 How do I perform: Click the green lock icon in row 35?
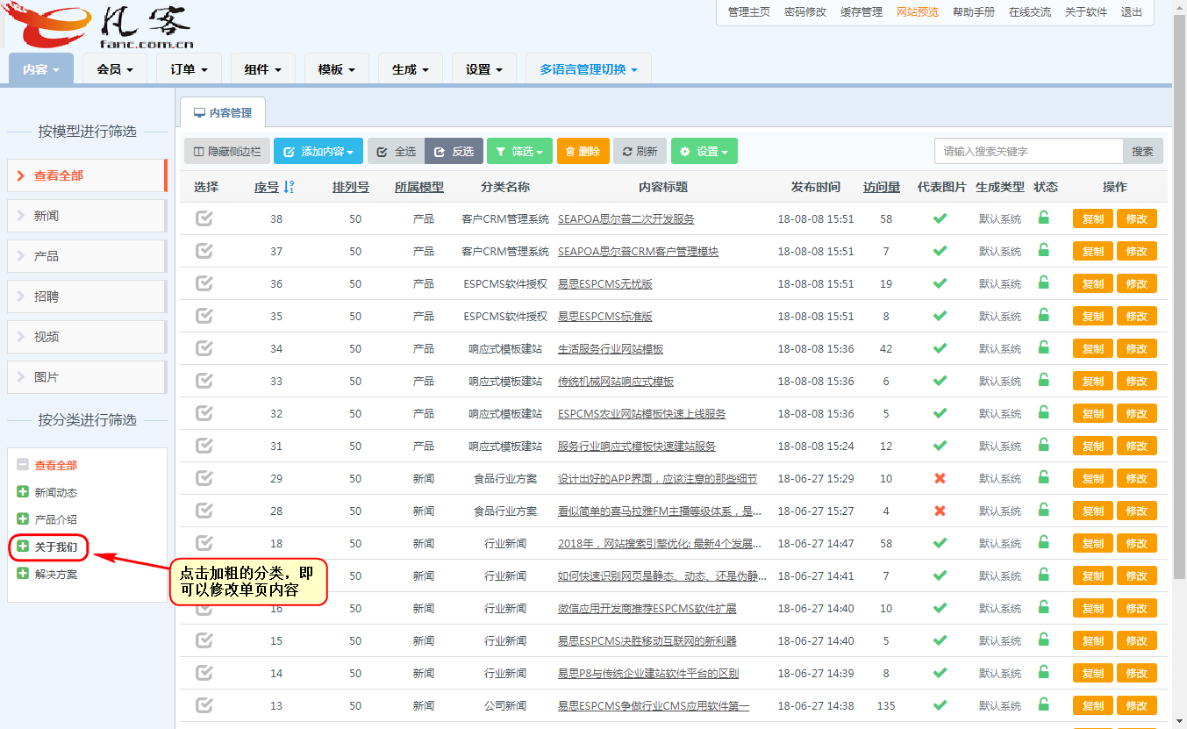pyautogui.click(x=1043, y=315)
